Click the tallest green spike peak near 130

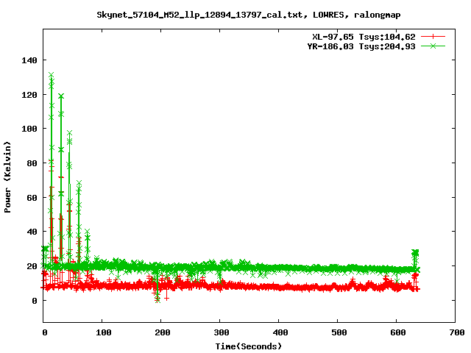click(52, 74)
